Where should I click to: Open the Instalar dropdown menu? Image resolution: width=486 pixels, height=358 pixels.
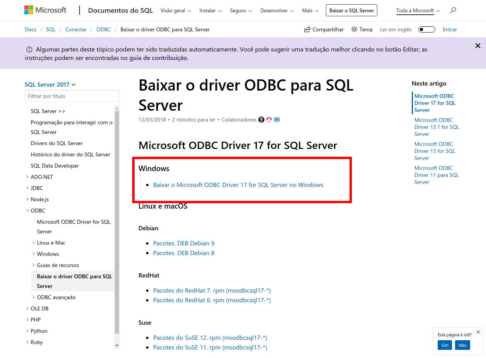pyautogui.click(x=210, y=10)
